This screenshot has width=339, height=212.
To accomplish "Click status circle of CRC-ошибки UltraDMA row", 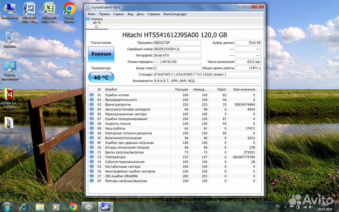I will click(x=92, y=176).
